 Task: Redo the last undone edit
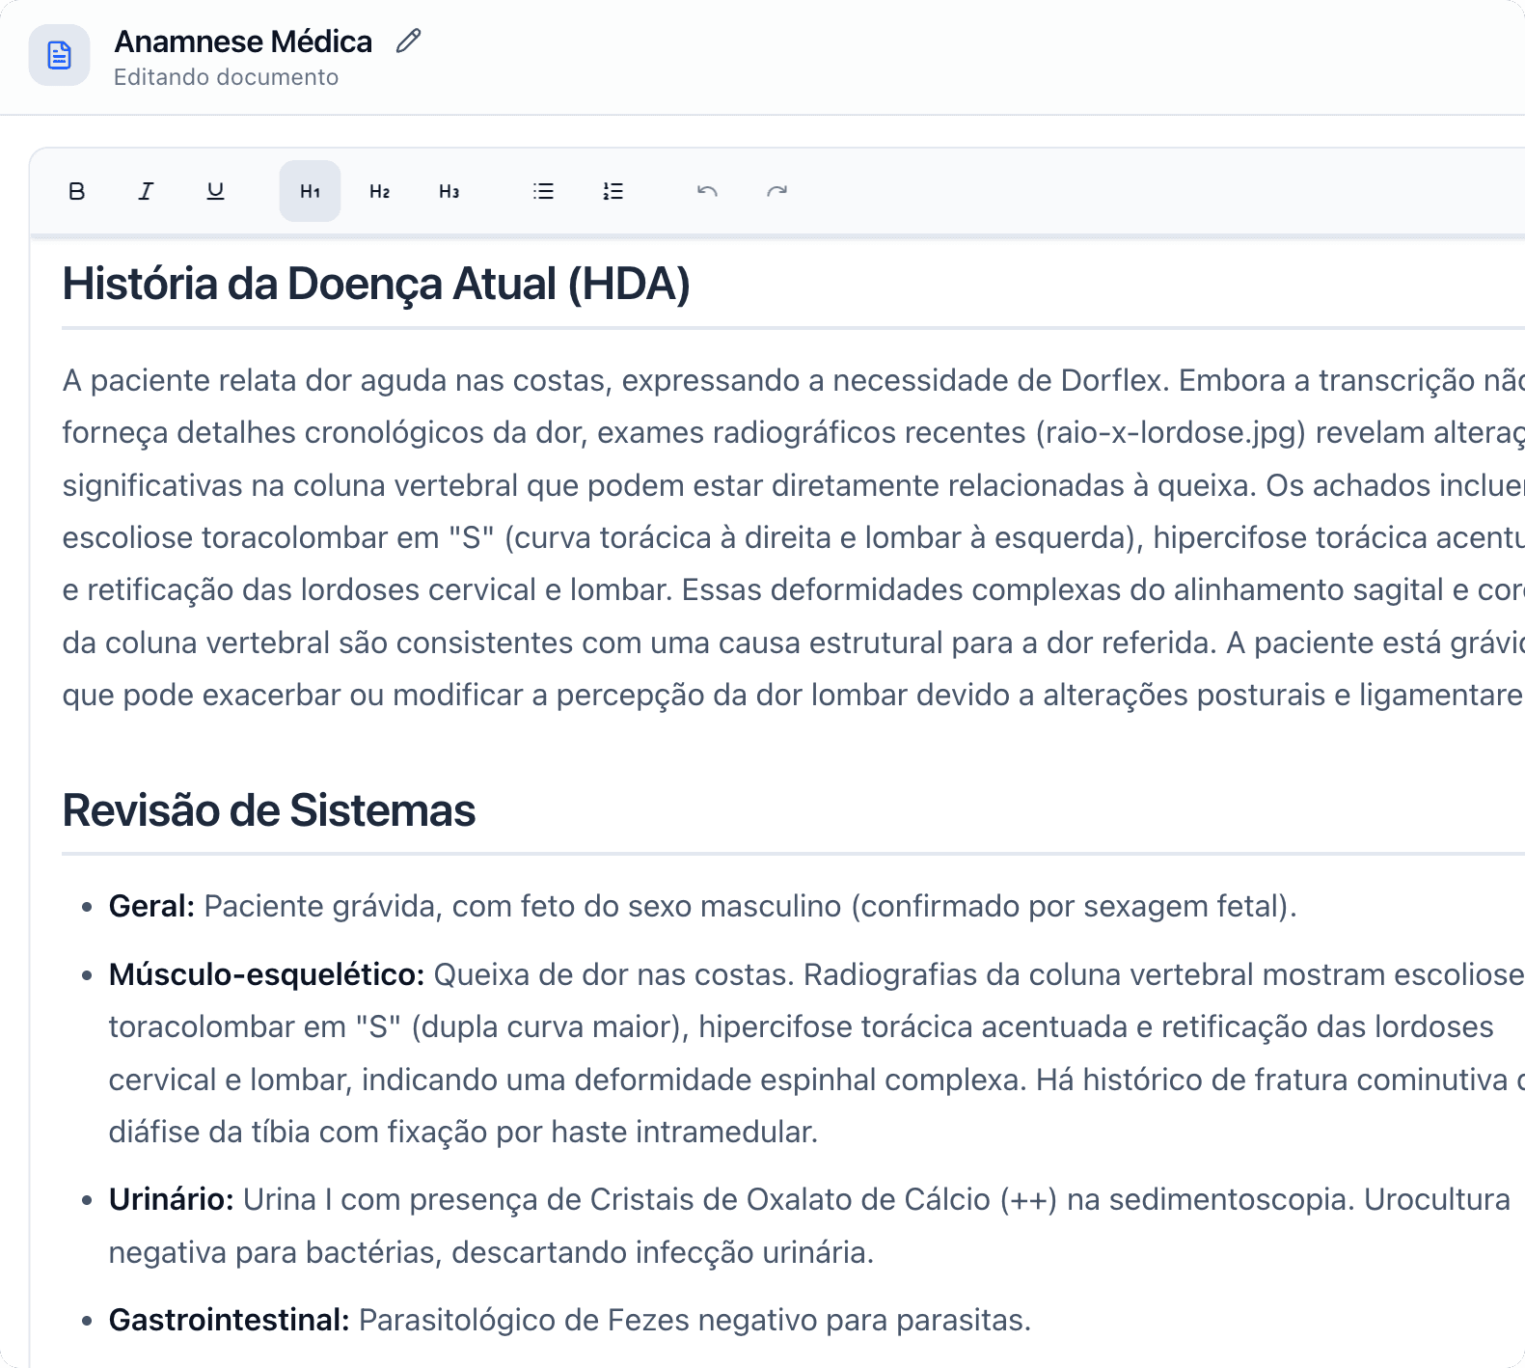coord(776,191)
